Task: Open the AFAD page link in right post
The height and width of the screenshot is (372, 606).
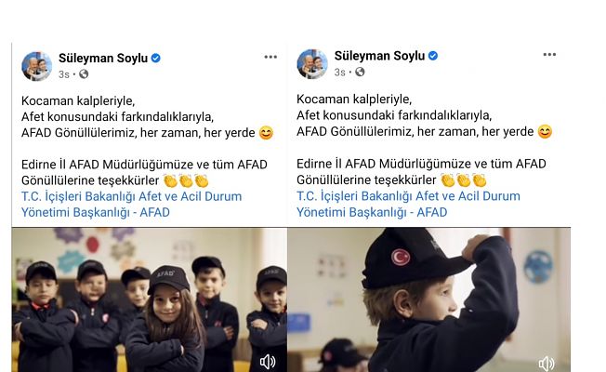Action: tap(408, 204)
